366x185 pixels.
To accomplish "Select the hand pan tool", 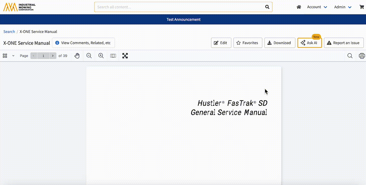I will 77,56.
